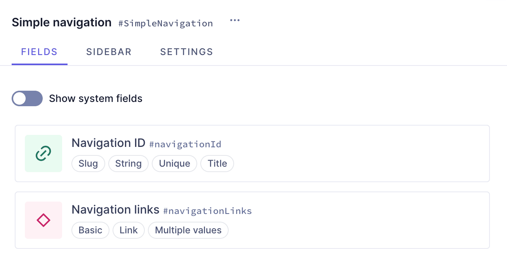Select the String badge on Navigation ID
507x269 pixels.
coord(128,164)
